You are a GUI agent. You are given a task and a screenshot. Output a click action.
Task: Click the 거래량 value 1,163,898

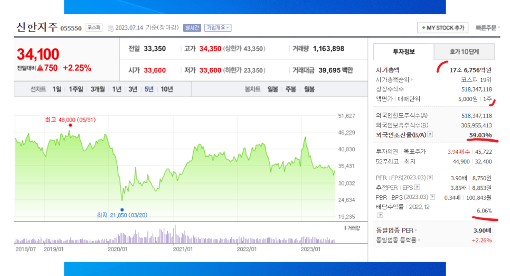click(328, 49)
